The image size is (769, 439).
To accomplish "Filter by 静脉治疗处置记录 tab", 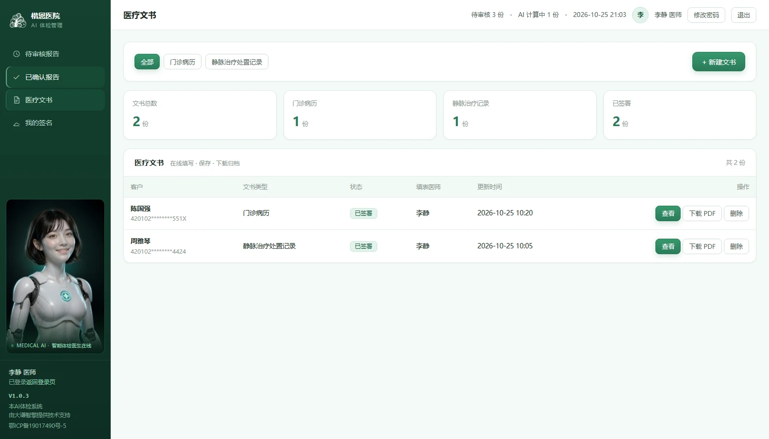I will click(x=237, y=62).
